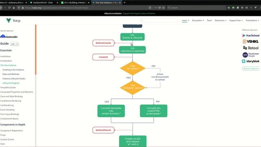The height and width of the screenshot is (147, 261).
Task: Bookmark this page with star icon
Action: 164,8
